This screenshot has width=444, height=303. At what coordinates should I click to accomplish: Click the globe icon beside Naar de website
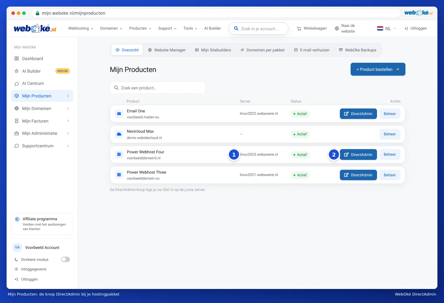tap(337, 28)
